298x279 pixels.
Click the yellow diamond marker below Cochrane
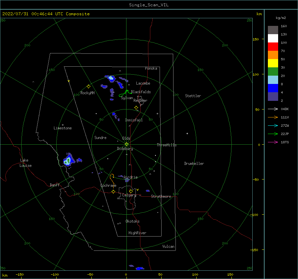(113, 192)
